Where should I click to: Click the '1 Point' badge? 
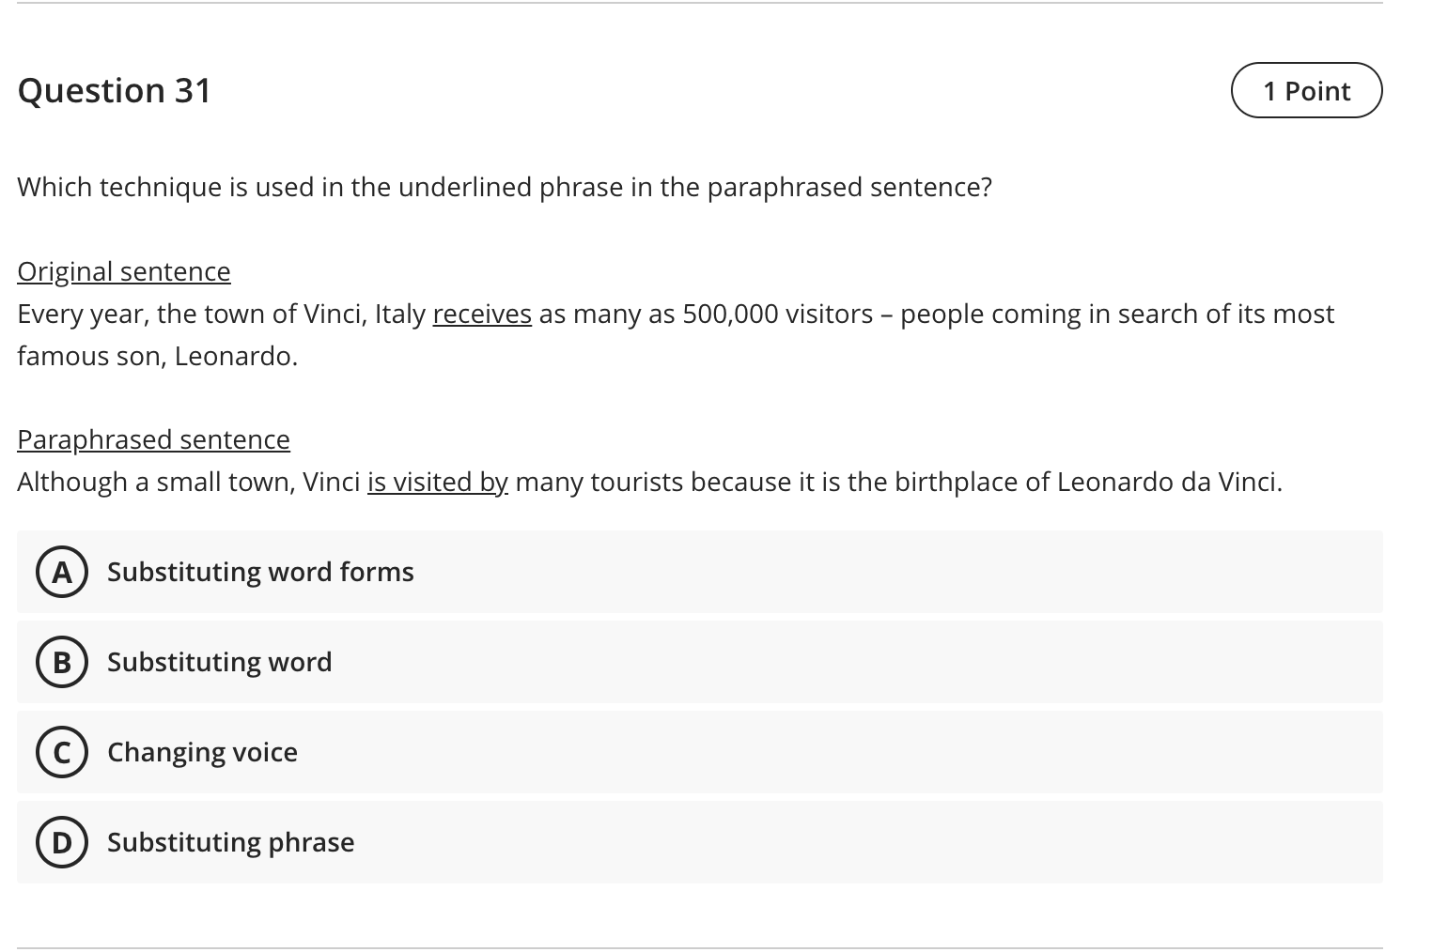click(1306, 91)
